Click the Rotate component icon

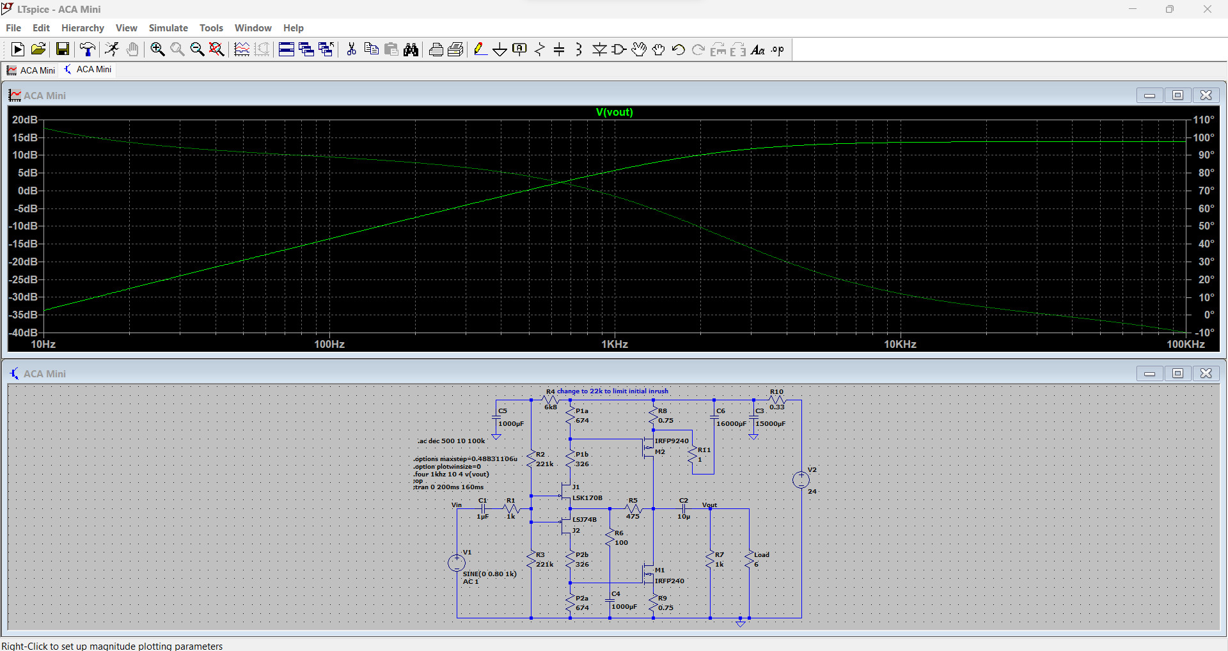click(718, 50)
